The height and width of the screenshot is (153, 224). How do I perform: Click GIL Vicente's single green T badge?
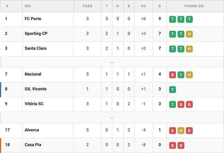tap(172, 90)
